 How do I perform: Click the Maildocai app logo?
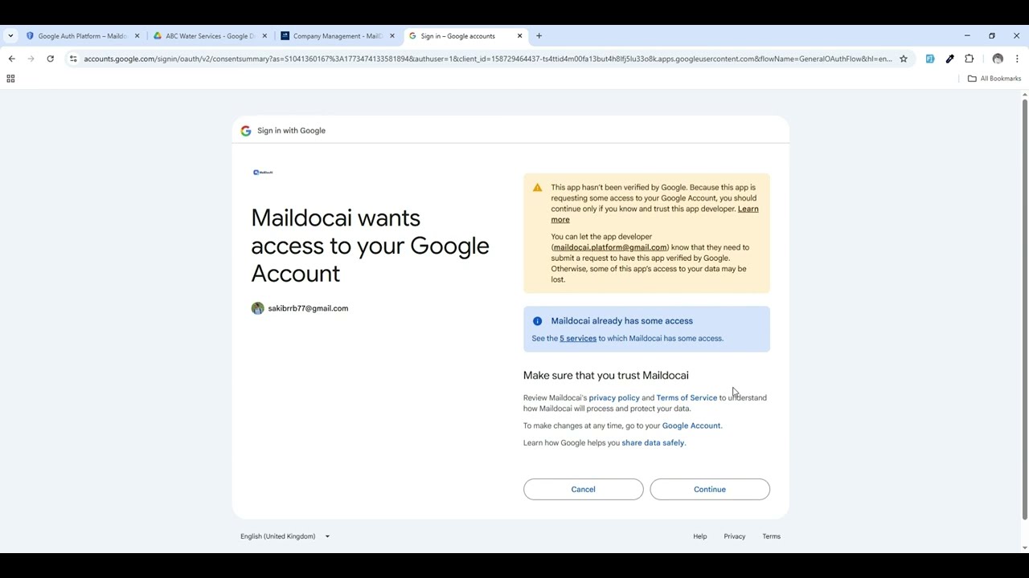tap(263, 172)
